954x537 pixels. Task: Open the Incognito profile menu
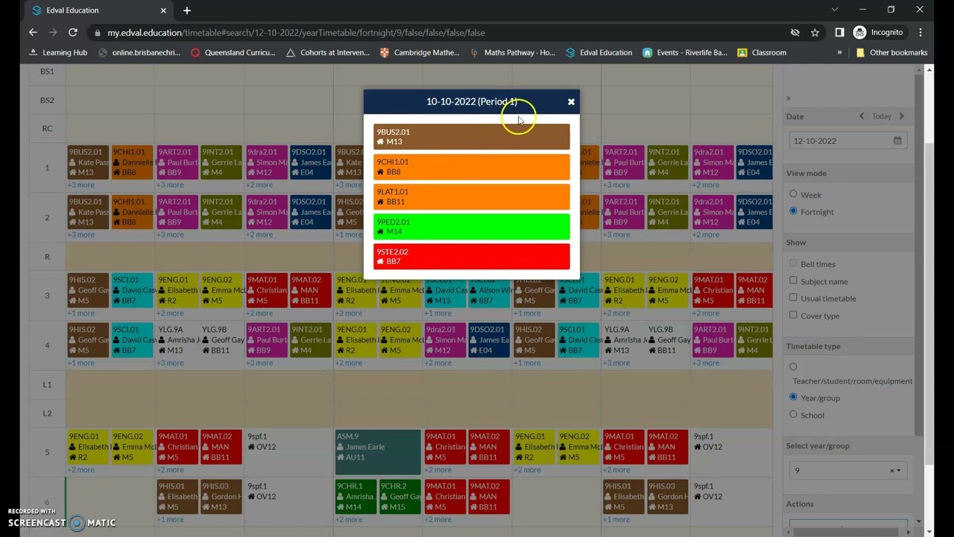click(x=879, y=33)
